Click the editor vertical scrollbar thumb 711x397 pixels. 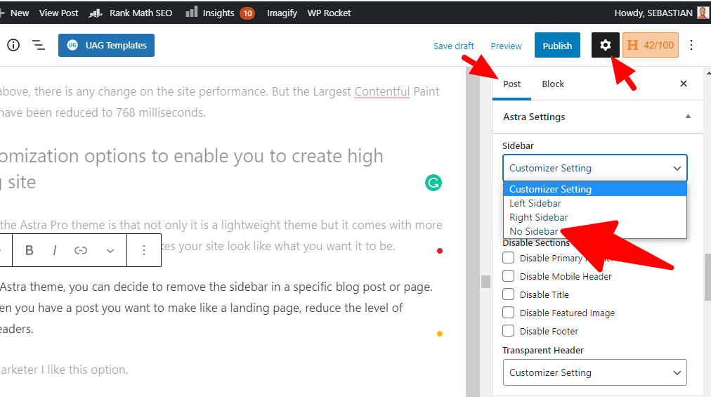pos(485,281)
